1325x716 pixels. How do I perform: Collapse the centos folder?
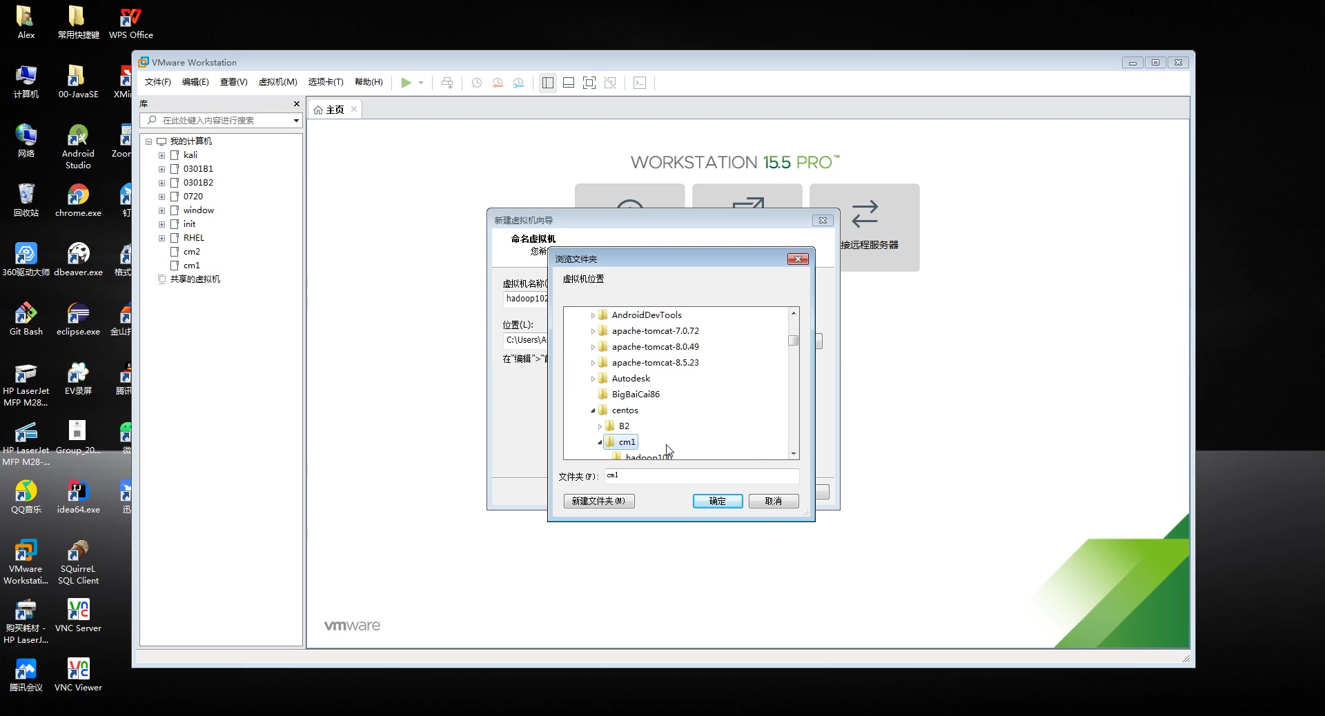593,410
